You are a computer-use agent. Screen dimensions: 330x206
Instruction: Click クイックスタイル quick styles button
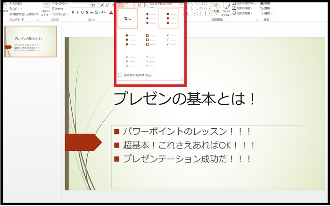coord(226,9)
